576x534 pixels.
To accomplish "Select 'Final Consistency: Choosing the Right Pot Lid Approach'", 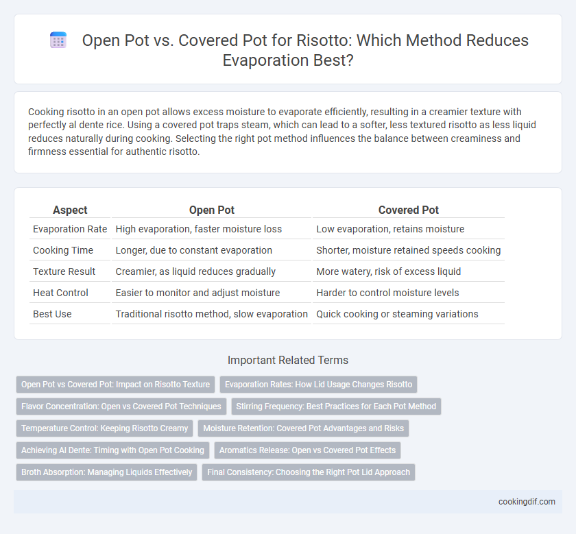I will coord(309,472).
